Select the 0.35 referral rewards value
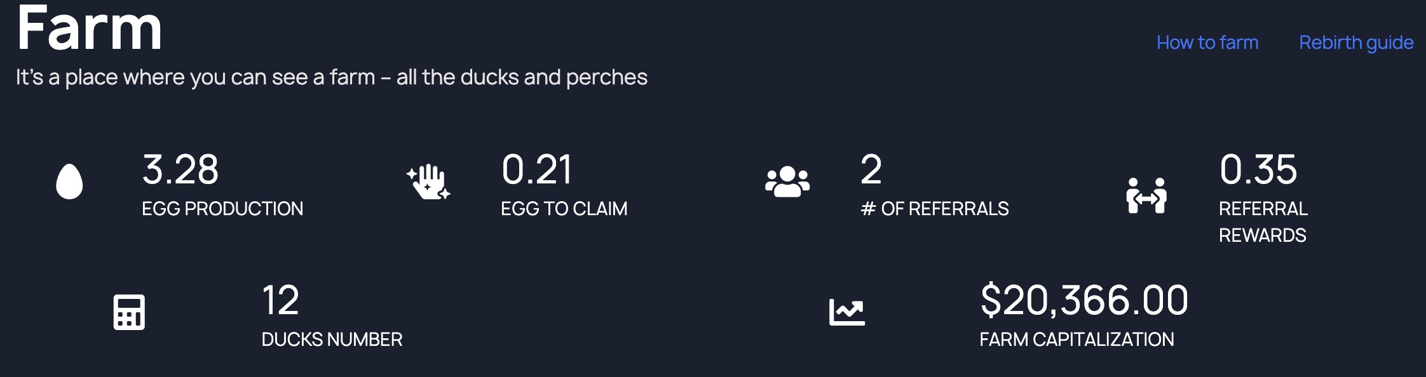The image size is (1426, 377). (x=1258, y=169)
